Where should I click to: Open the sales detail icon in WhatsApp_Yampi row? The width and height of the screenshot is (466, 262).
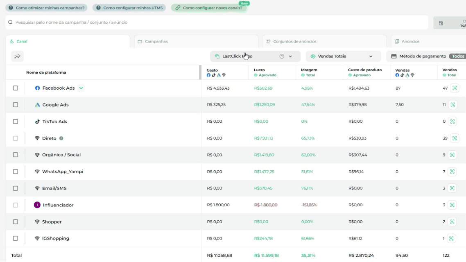pos(452,172)
